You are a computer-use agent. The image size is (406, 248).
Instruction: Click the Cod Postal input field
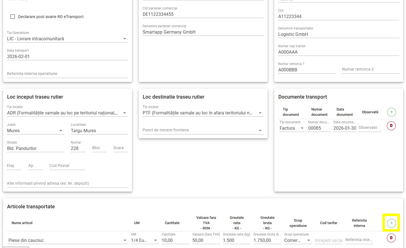67,166
